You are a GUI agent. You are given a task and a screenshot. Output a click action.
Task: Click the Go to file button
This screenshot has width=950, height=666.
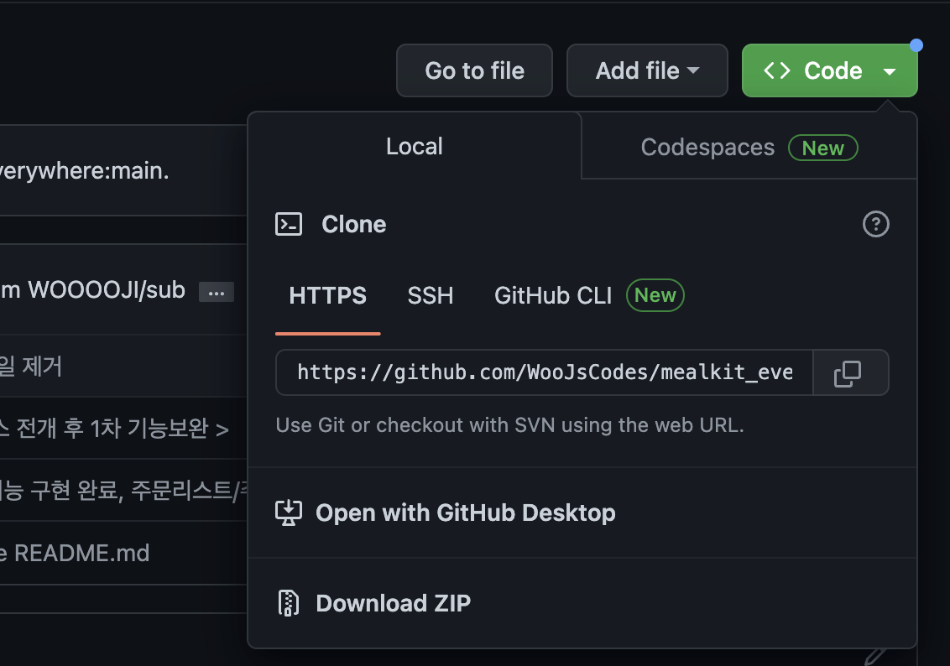(474, 70)
